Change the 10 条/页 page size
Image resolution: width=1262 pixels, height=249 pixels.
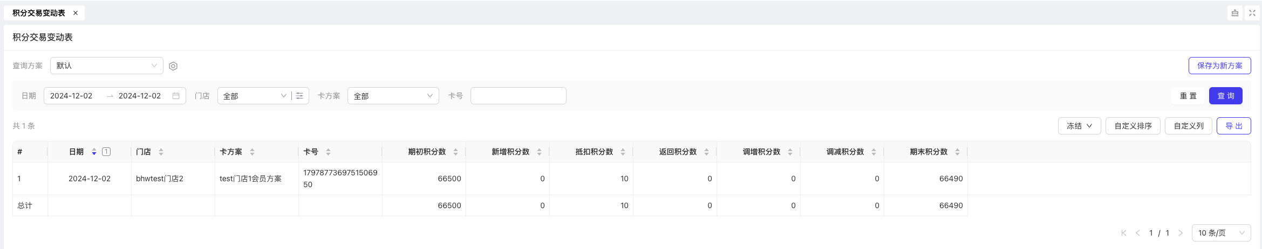[x=1222, y=233]
